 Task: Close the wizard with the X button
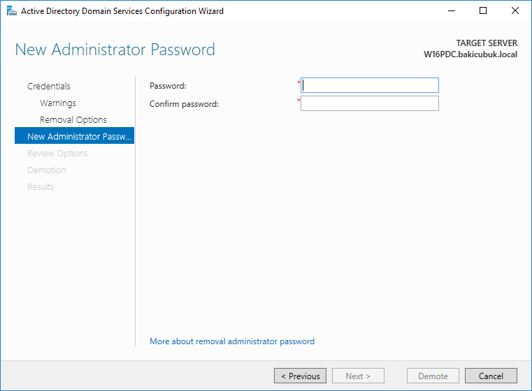pyautogui.click(x=515, y=11)
